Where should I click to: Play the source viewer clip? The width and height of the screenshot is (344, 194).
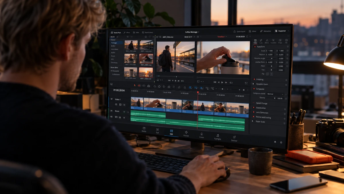(x=175, y=81)
